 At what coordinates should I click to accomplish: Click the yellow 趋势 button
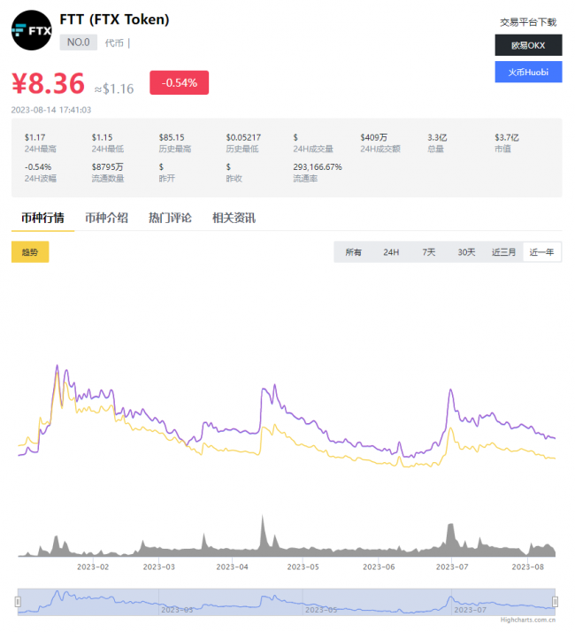(30, 252)
